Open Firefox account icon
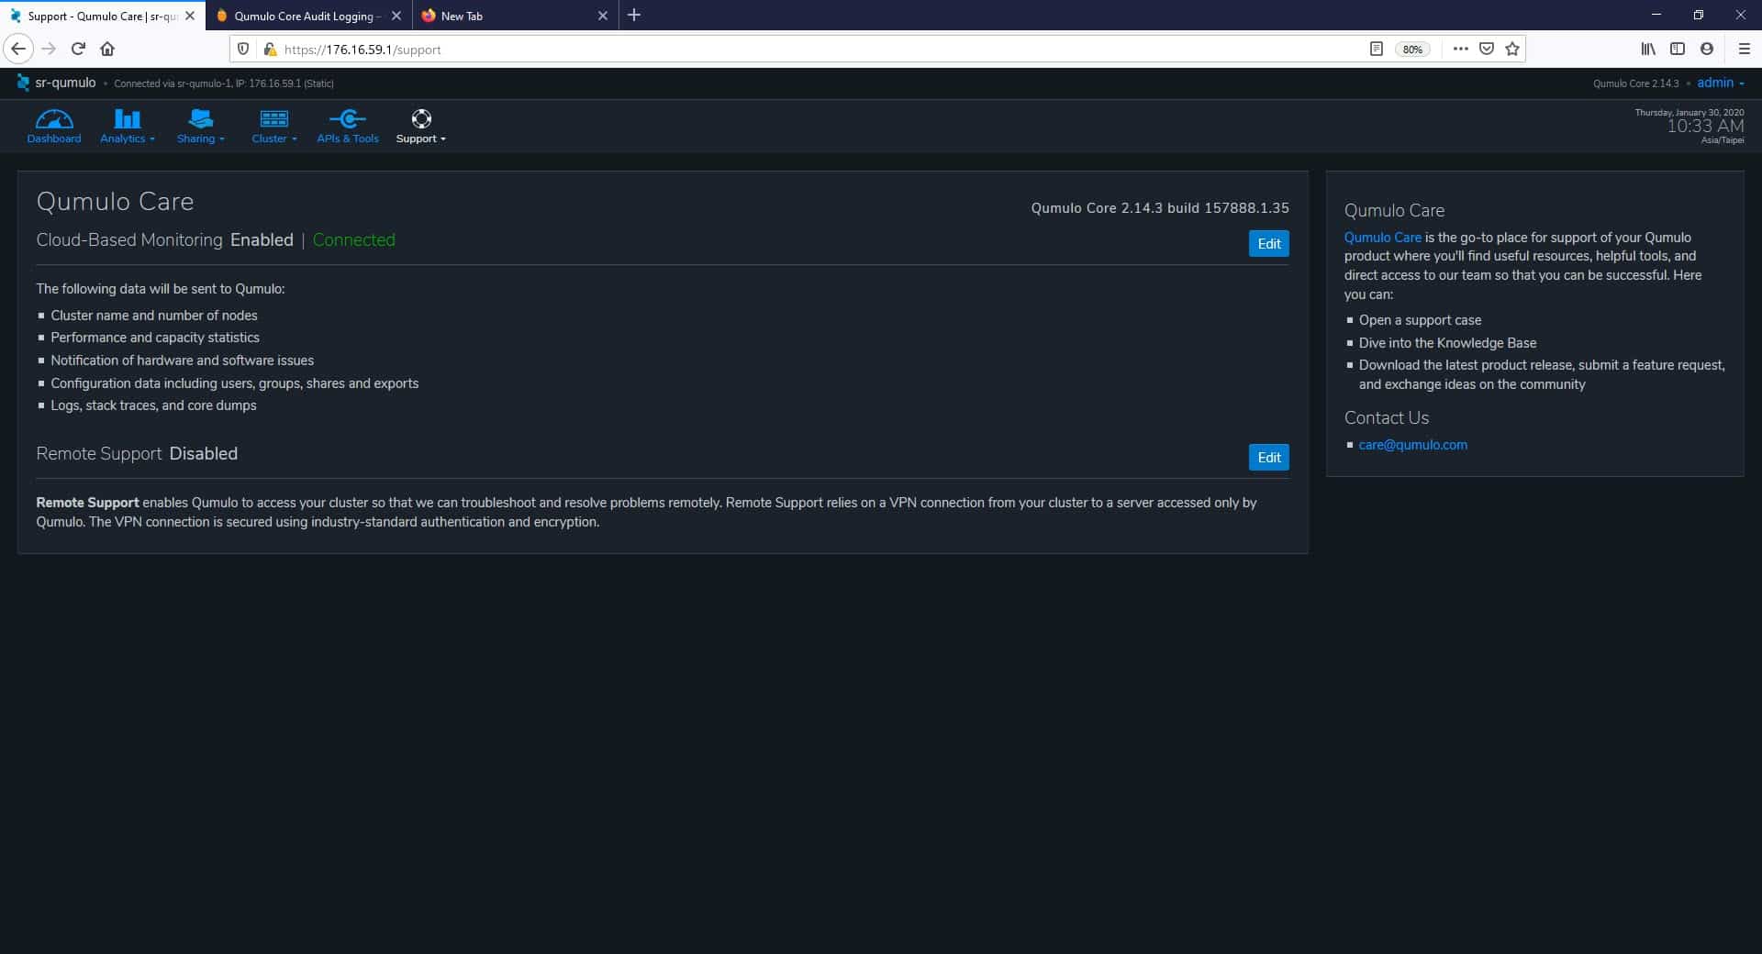 tap(1707, 49)
